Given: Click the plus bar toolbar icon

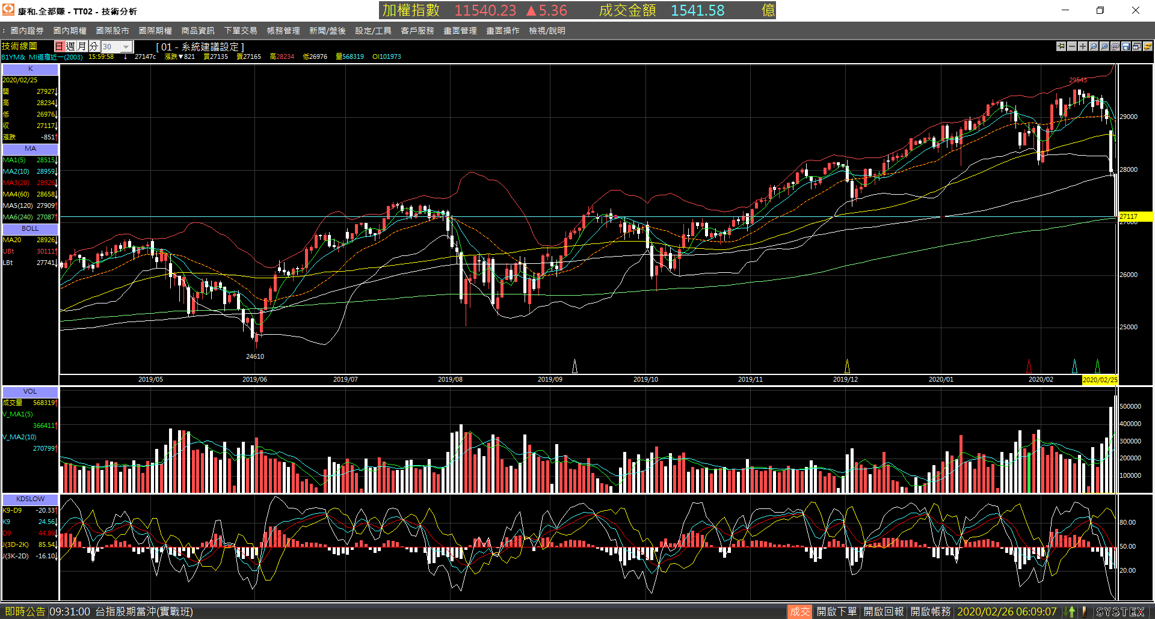Looking at the screenshot, I should 1083,46.
